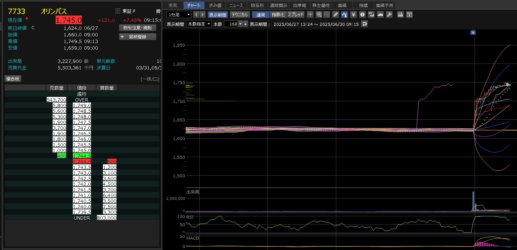Click the 本数 168 input field
Viewport: 517px width, 250px height.
(x=231, y=24)
